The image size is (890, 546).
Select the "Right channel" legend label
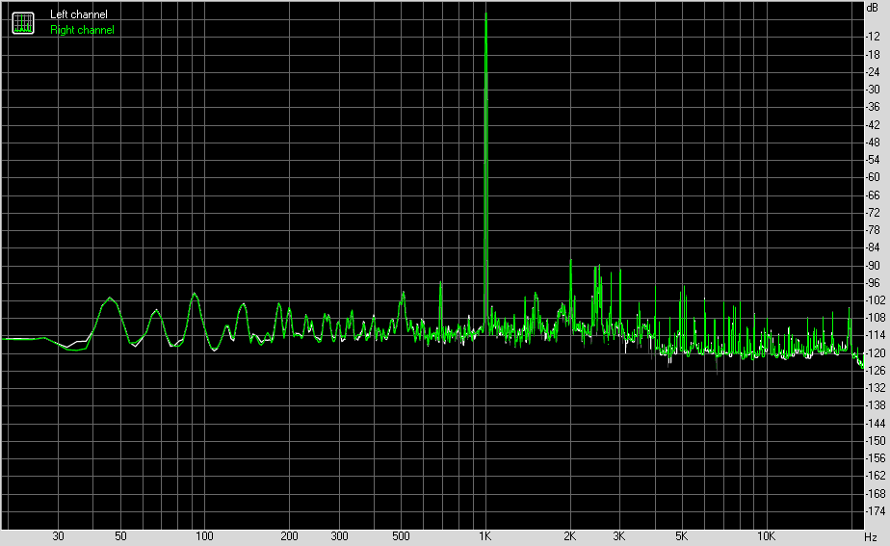pos(82,30)
